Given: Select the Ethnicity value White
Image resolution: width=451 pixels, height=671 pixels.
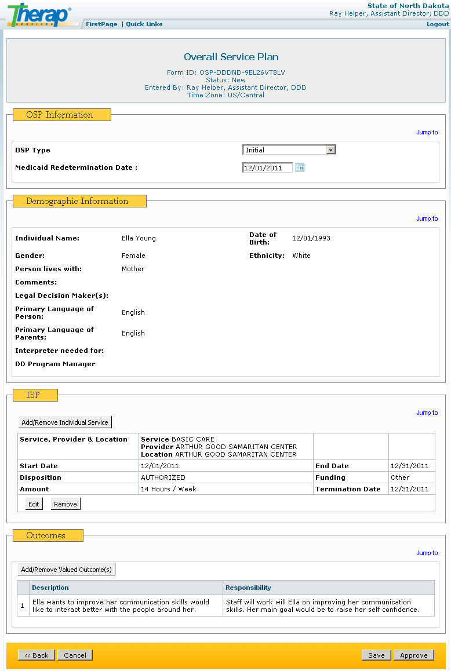Looking at the screenshot, I should point(301,256).
